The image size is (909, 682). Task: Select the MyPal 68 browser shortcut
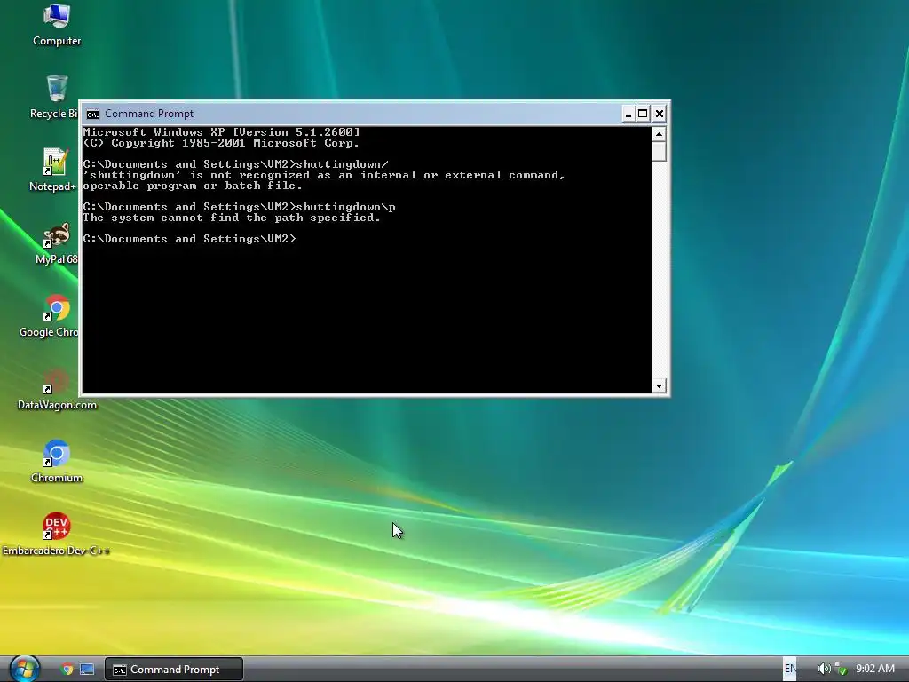56,243
